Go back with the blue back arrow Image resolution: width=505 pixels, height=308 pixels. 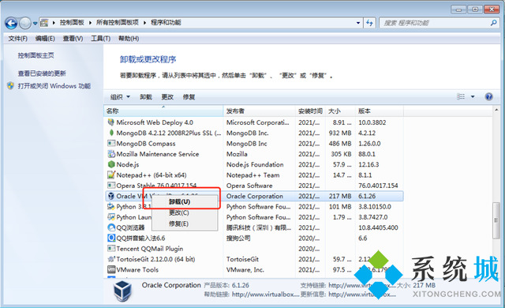point(11,23)
